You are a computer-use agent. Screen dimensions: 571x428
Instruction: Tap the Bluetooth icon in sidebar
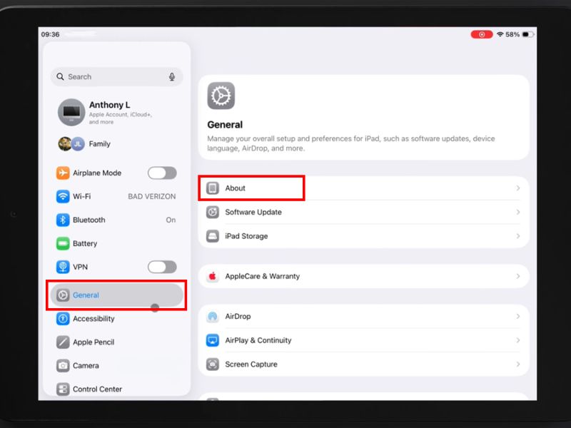pos(63,220)
